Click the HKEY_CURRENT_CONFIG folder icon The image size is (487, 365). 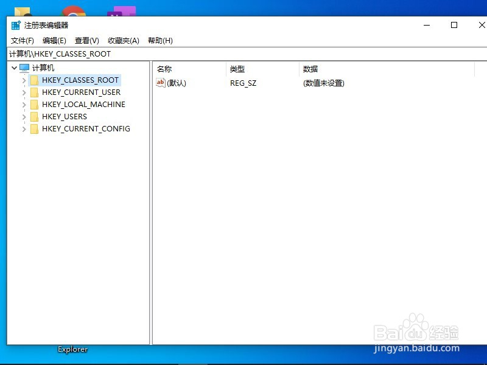click(x=34, y=128)
